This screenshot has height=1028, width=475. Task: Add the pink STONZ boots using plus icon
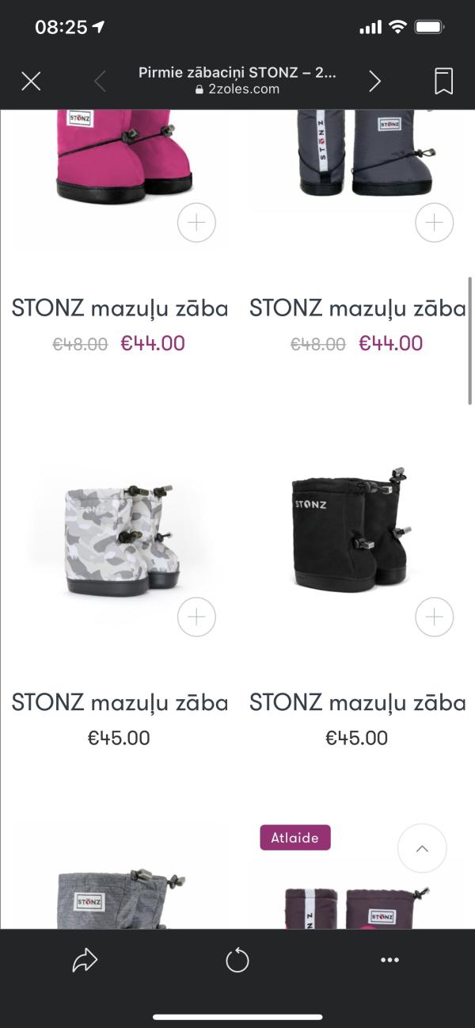coord(196,223)
